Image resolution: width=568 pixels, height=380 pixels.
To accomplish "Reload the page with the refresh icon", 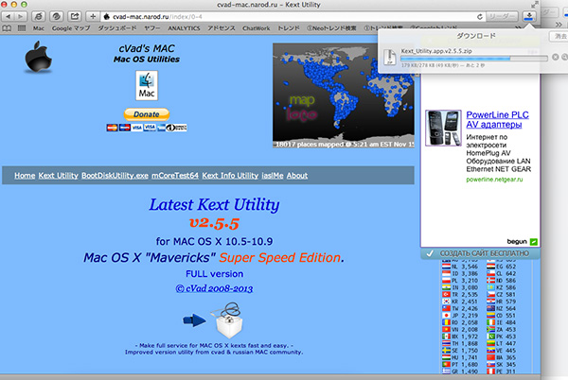I will tap(480, 17).
